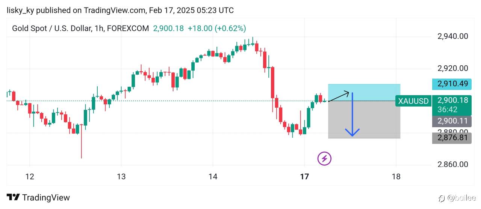Select the XAUUSD symbol price tag
The image size is (481, 209).
tap(413, 101)
